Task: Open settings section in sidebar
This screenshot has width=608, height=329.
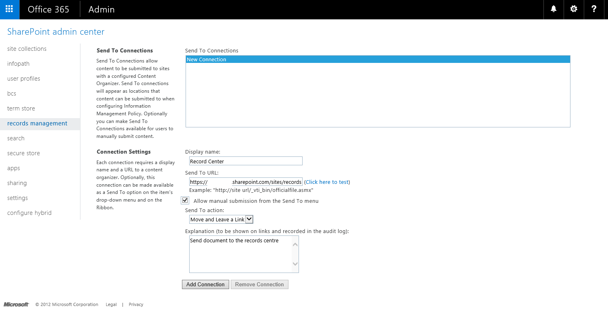Action: tap(17, 198)
